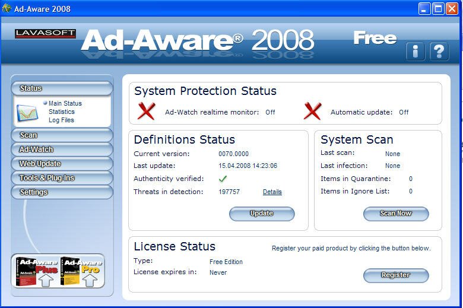This screenshot has width=463, height=308.
Task: Click the Lavasoft logo
Action: (x=45, y=33)
